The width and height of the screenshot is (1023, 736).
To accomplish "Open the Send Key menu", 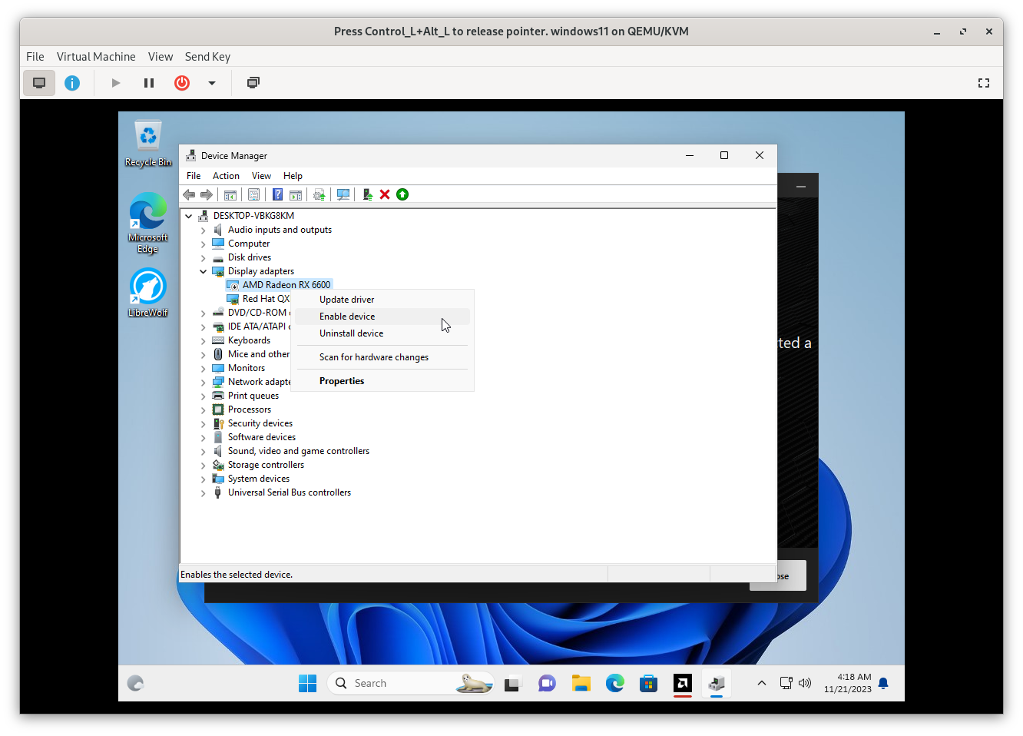I will (x=207, y=57).
